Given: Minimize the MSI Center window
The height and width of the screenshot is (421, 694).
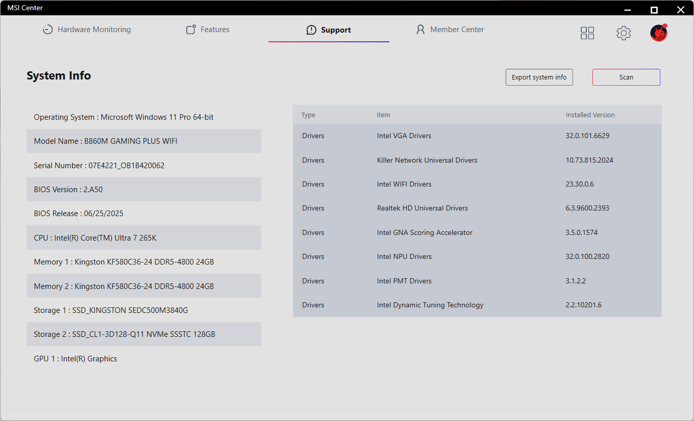Looking at the screenshot, I should pos(627,10).
